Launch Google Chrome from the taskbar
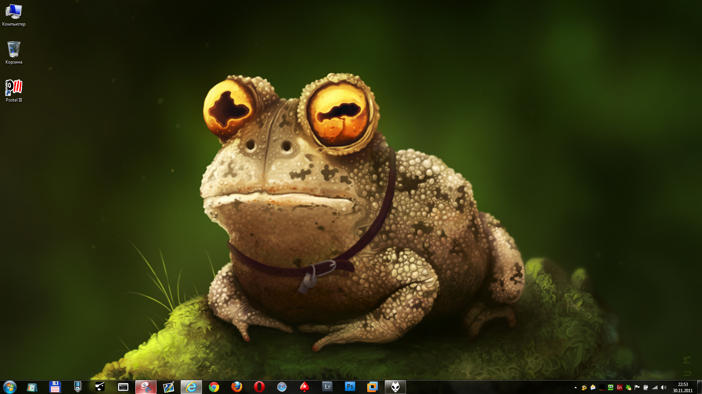This screenshot has width=702, height=394. click(214, 387)
